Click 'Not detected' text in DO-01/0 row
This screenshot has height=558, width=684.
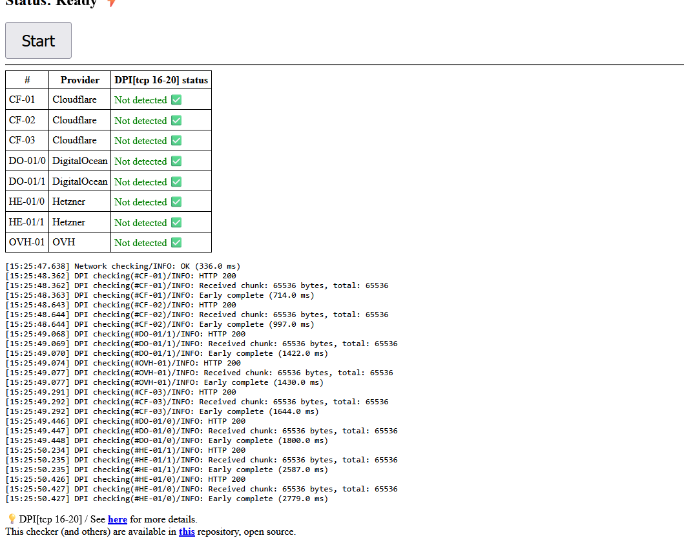[x=140, y=161]
